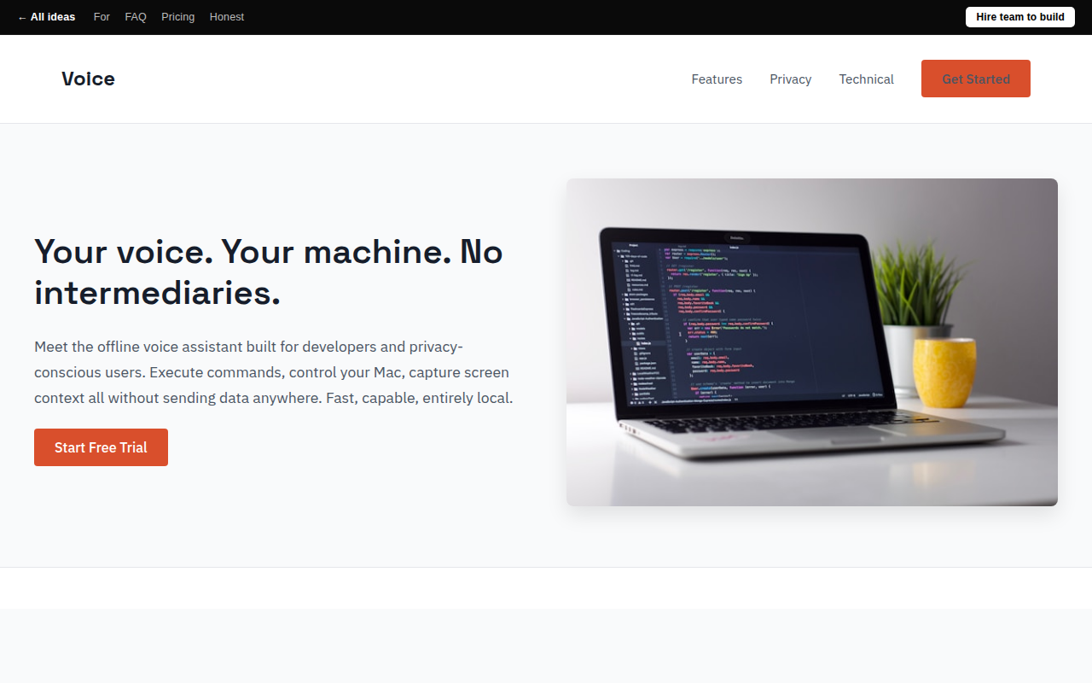The image size is (1092, 683).
Task: Click the Get Started button
Action: [x=976, y=79]
